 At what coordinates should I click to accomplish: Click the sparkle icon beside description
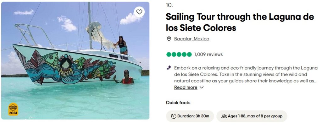pos(169,68)
